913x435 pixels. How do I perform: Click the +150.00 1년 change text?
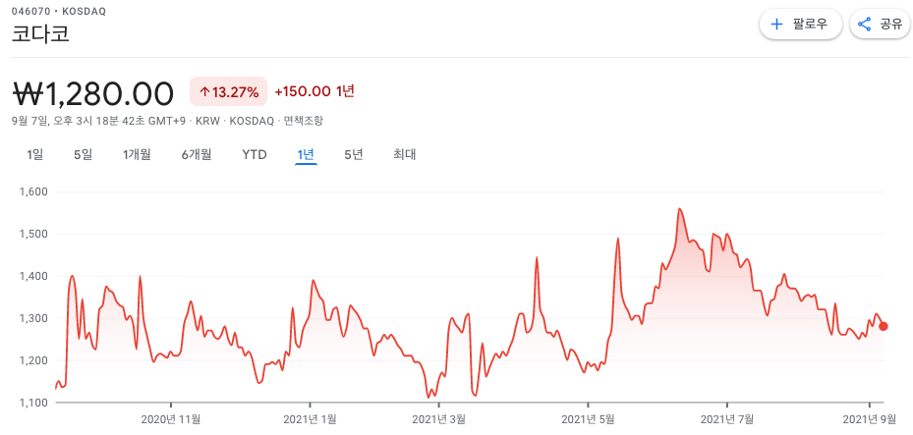(x=314, y=91)
